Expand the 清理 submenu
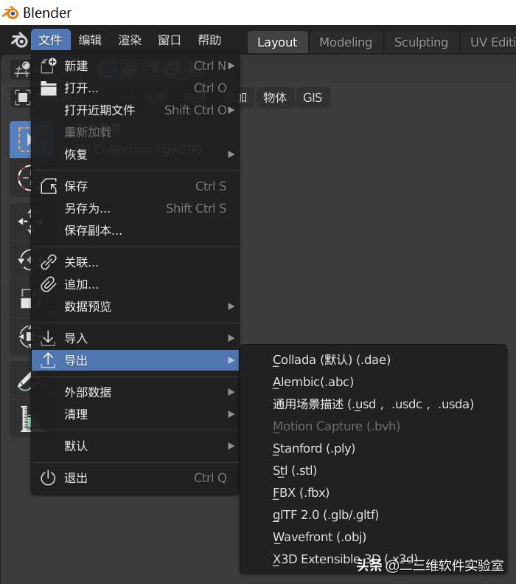Viewport: 516px width, 584px height. pos(136,414)
